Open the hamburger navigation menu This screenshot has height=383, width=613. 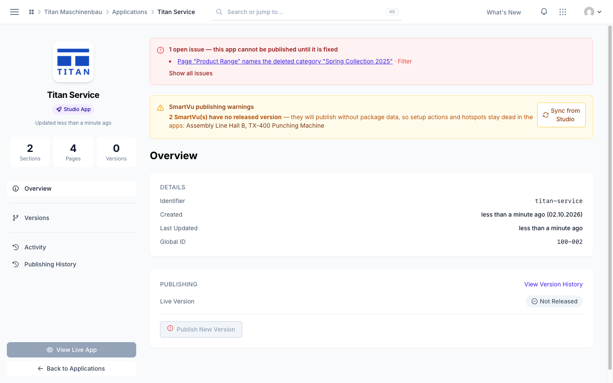(x=14, y=12)
